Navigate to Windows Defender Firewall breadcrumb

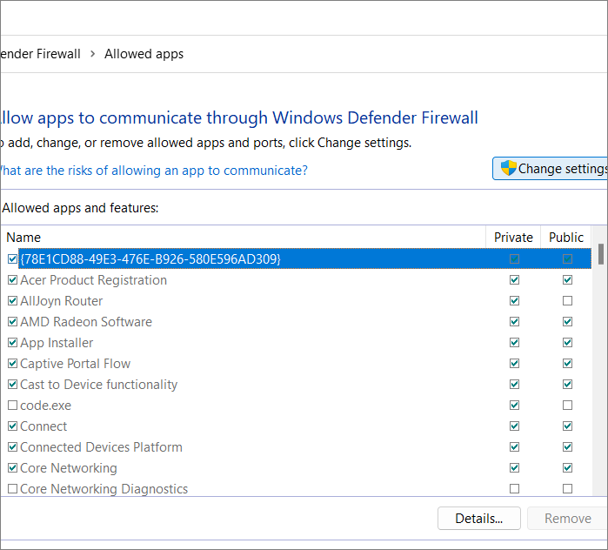click(x=40, y=54)
